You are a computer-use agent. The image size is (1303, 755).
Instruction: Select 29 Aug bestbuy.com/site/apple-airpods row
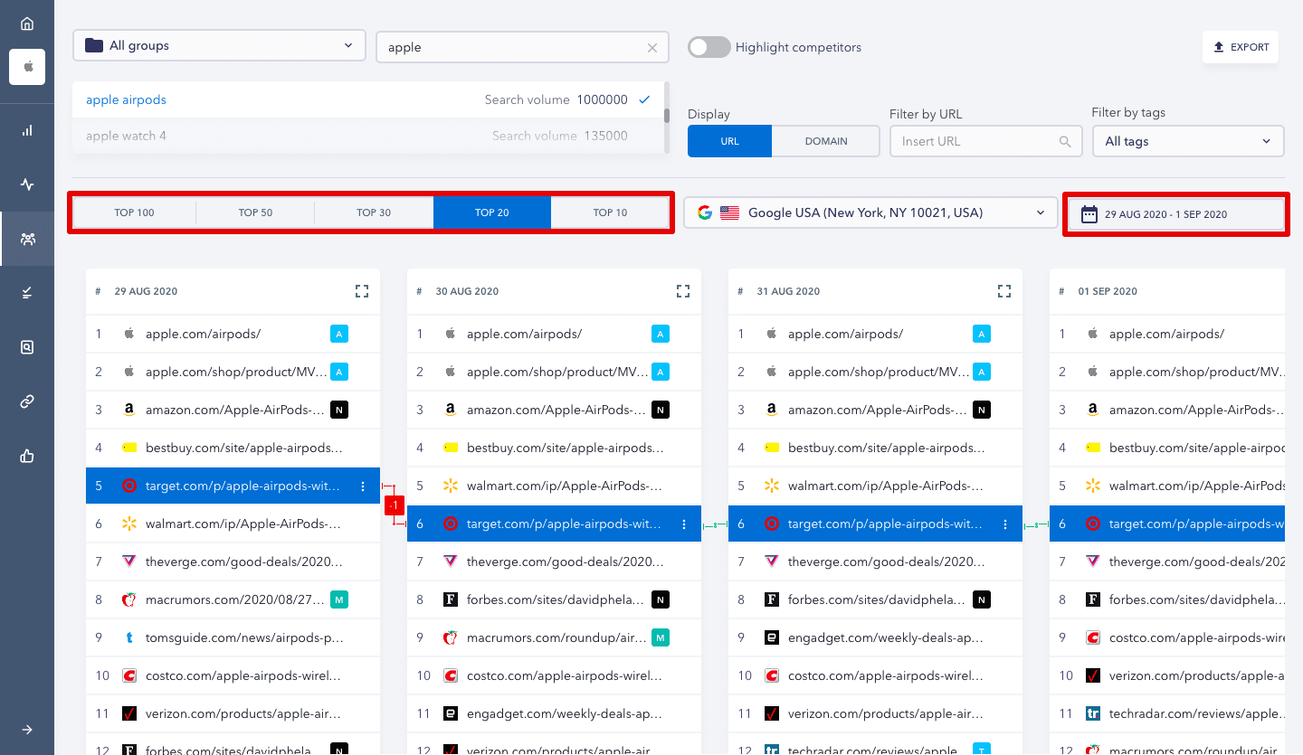[233, 448]
